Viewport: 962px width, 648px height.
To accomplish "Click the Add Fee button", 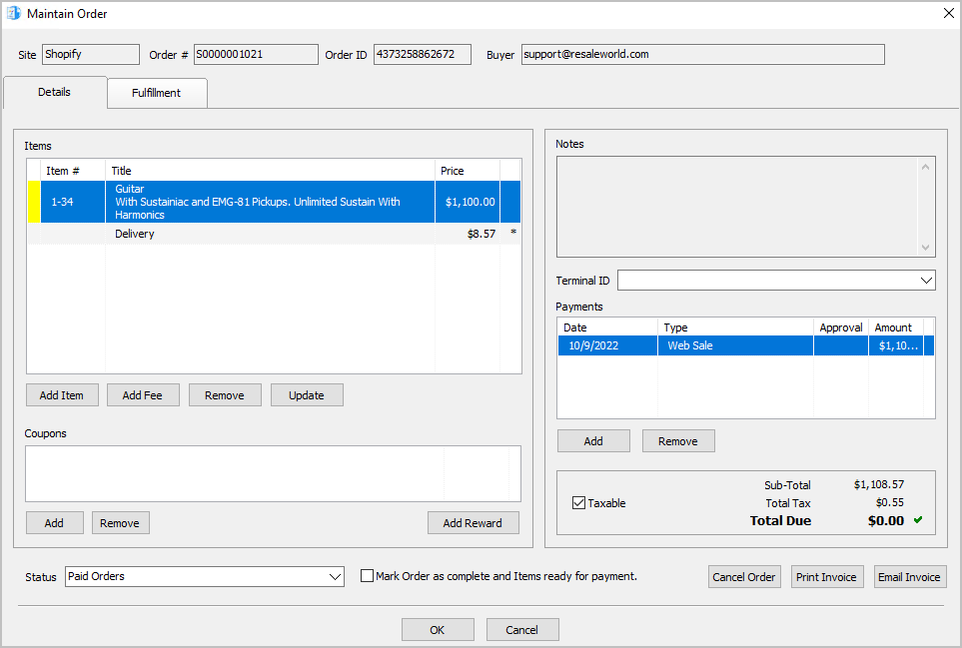I will (143, 395).
